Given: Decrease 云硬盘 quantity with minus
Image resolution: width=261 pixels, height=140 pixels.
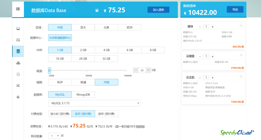Looking at the screenshot, I should click(200, 57).
